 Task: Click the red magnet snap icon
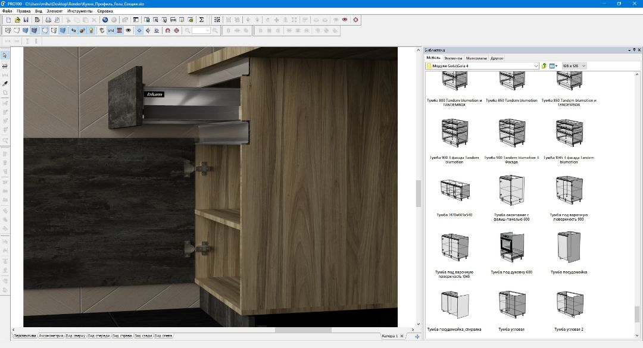[167, 30]
